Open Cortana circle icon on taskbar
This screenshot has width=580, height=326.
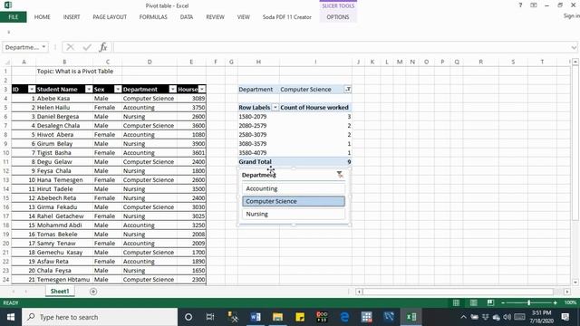[188, 317]
